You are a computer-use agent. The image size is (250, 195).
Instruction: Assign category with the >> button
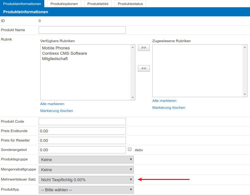click(x=144, y=47)
